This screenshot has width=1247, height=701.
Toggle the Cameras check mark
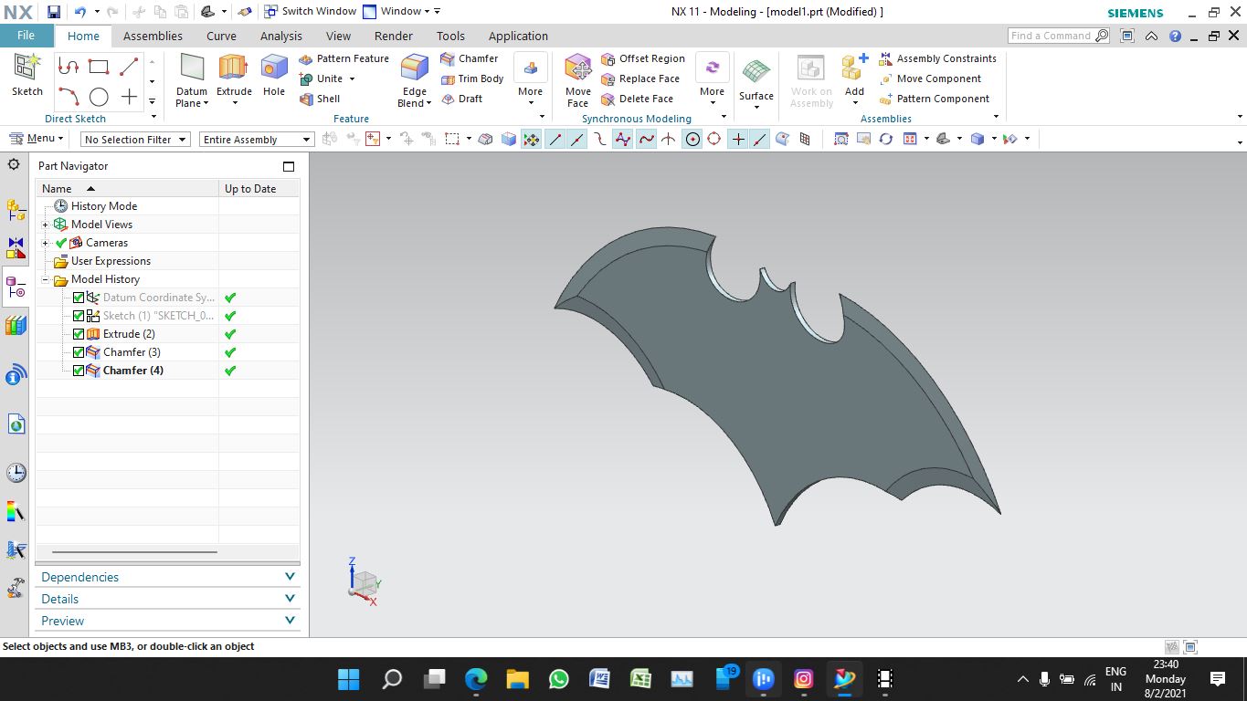tap(61, 243)
